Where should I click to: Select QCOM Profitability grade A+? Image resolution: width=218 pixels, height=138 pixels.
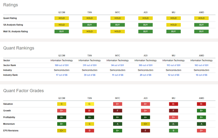pyautogui.click(x=62, y=118)
